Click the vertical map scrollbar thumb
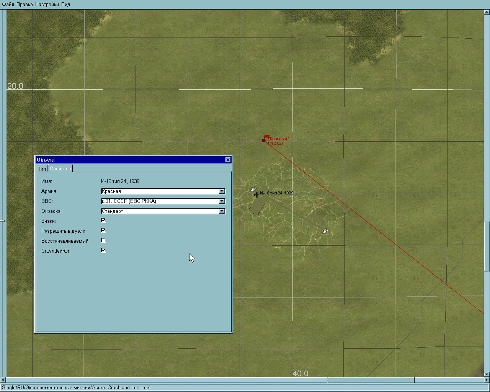 (x=487, y=246)
